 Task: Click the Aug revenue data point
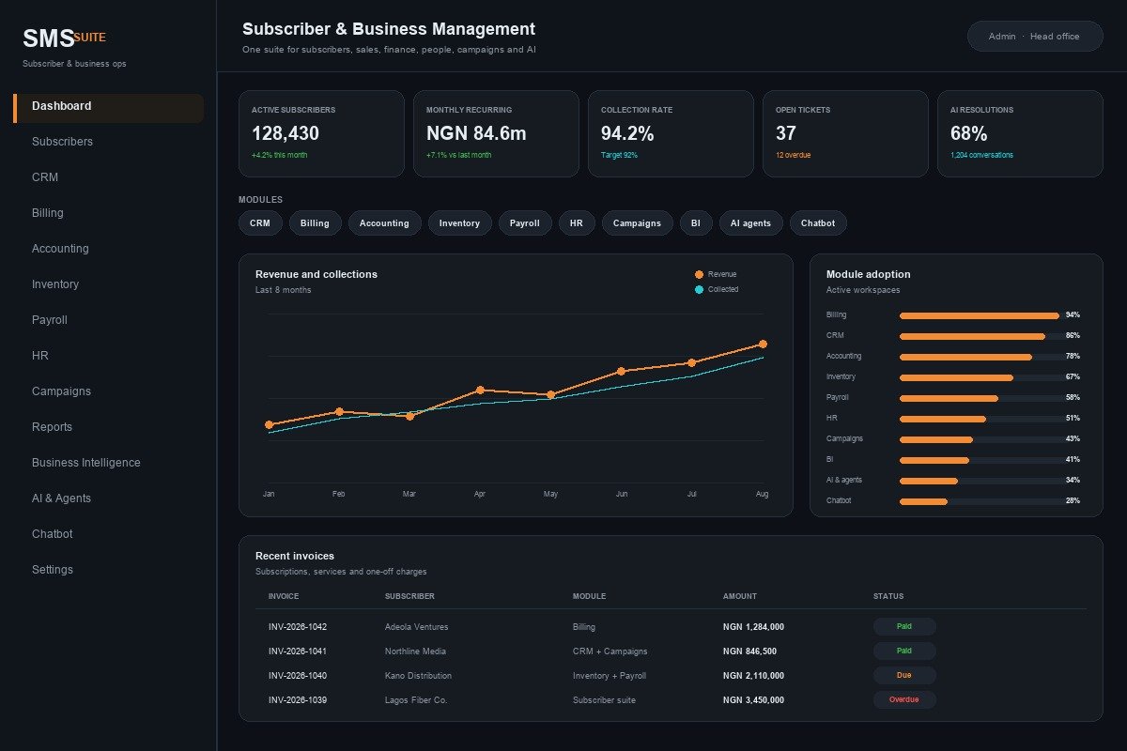763,345
